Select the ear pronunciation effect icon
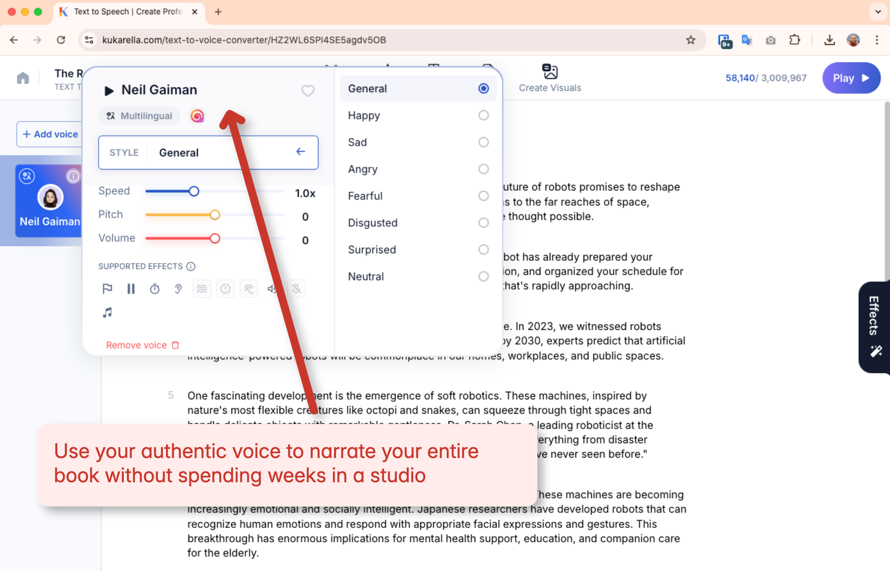 (x=178, y=289)
